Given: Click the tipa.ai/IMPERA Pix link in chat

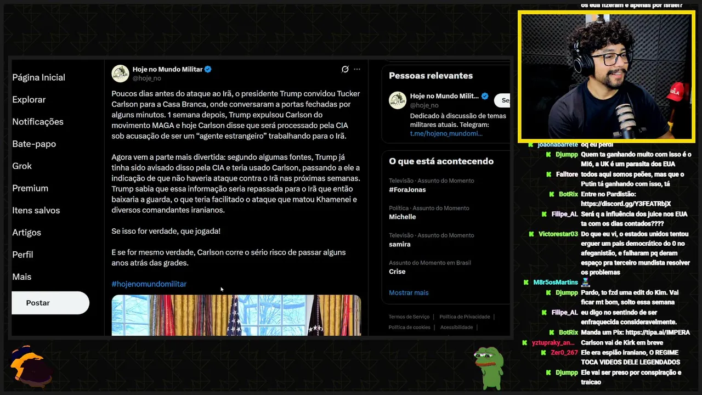Looking at the screenshot, I should pyautogui.click(x=658, y=332).
